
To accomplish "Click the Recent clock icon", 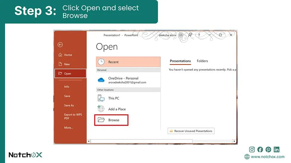I will click(x=101, y=62).
